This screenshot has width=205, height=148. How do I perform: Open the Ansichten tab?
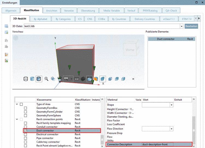52,10
